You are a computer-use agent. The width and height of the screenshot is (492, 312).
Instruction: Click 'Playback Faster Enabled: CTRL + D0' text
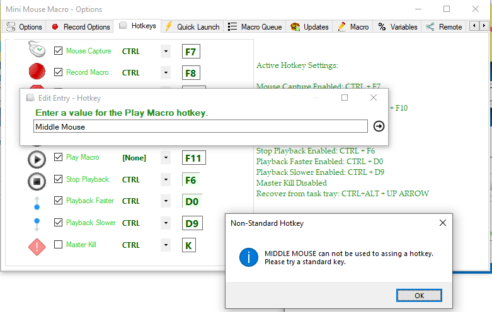click(x=319, y=162)
